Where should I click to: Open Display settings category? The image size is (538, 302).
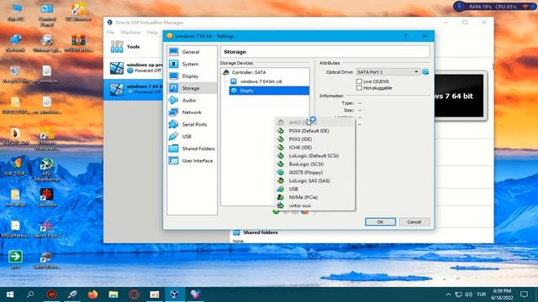coord(192,76)
